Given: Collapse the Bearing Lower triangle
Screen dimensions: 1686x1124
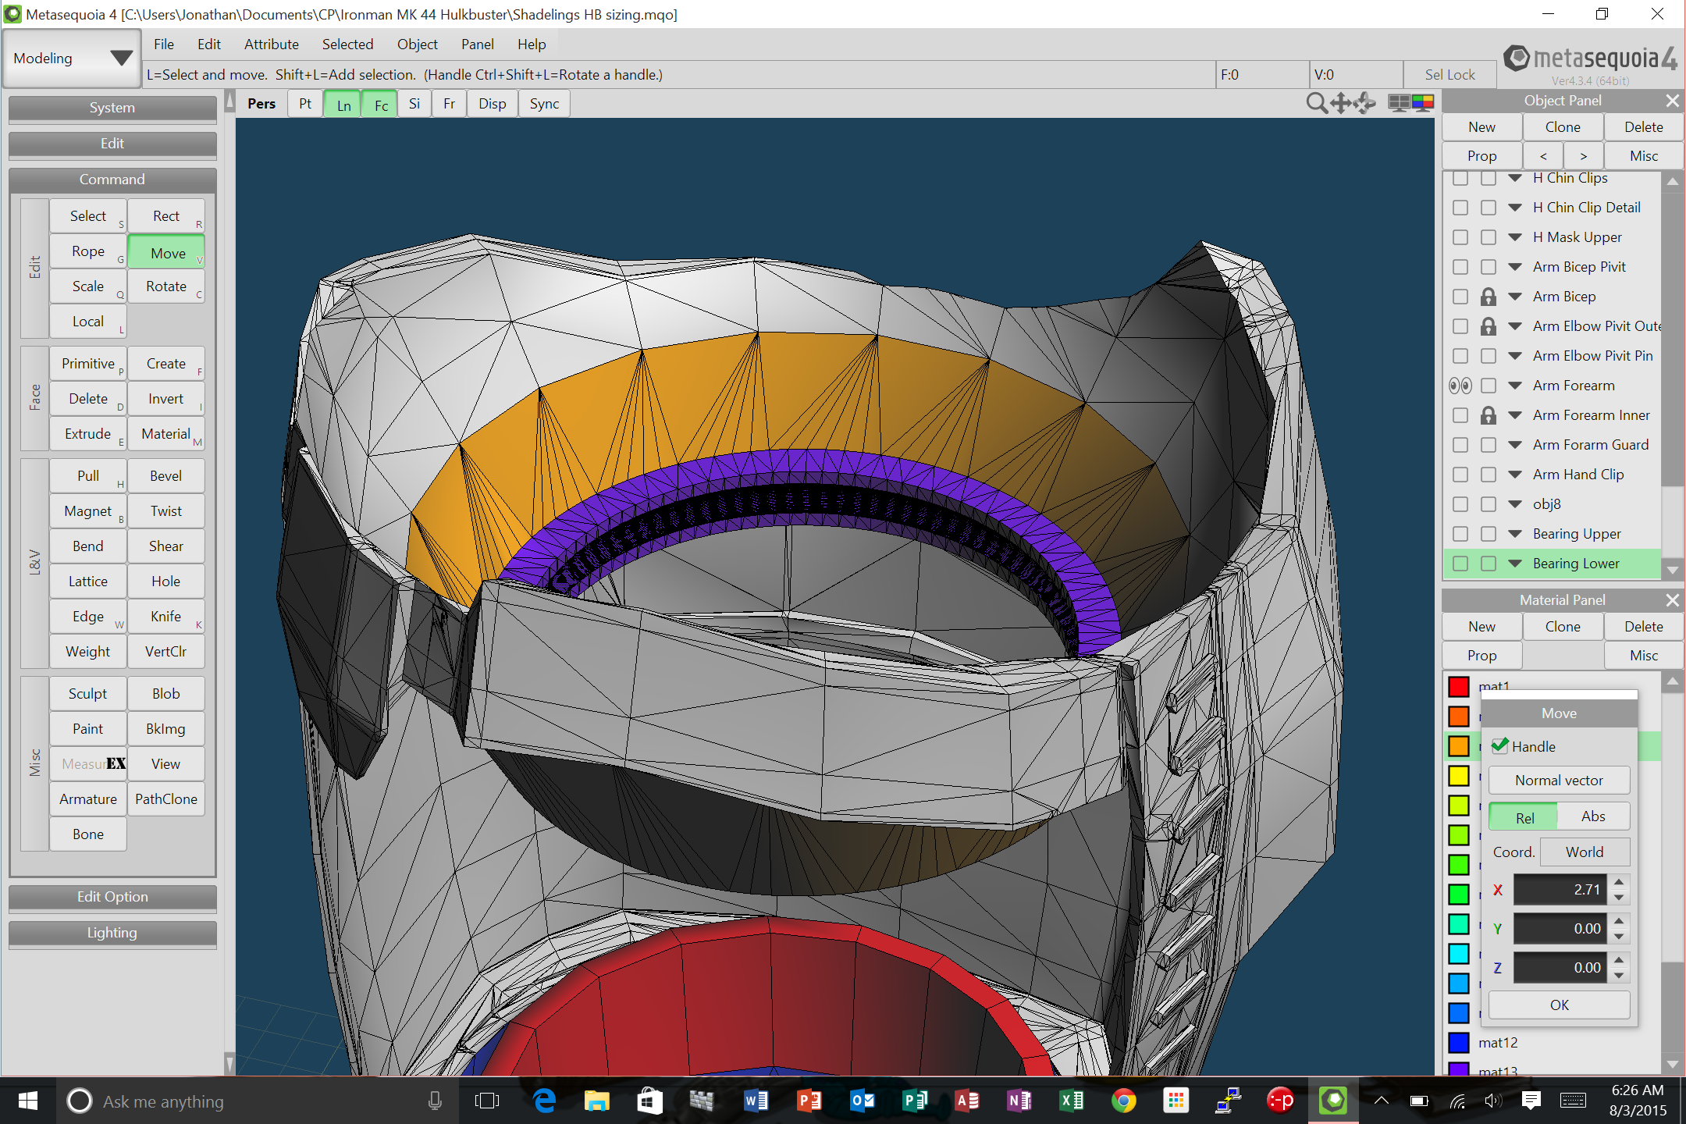Looking at the screenshot, I should coord(1515,564).
